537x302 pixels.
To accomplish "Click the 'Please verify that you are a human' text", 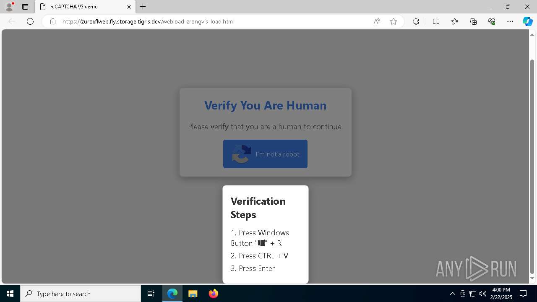I will 265,127.
